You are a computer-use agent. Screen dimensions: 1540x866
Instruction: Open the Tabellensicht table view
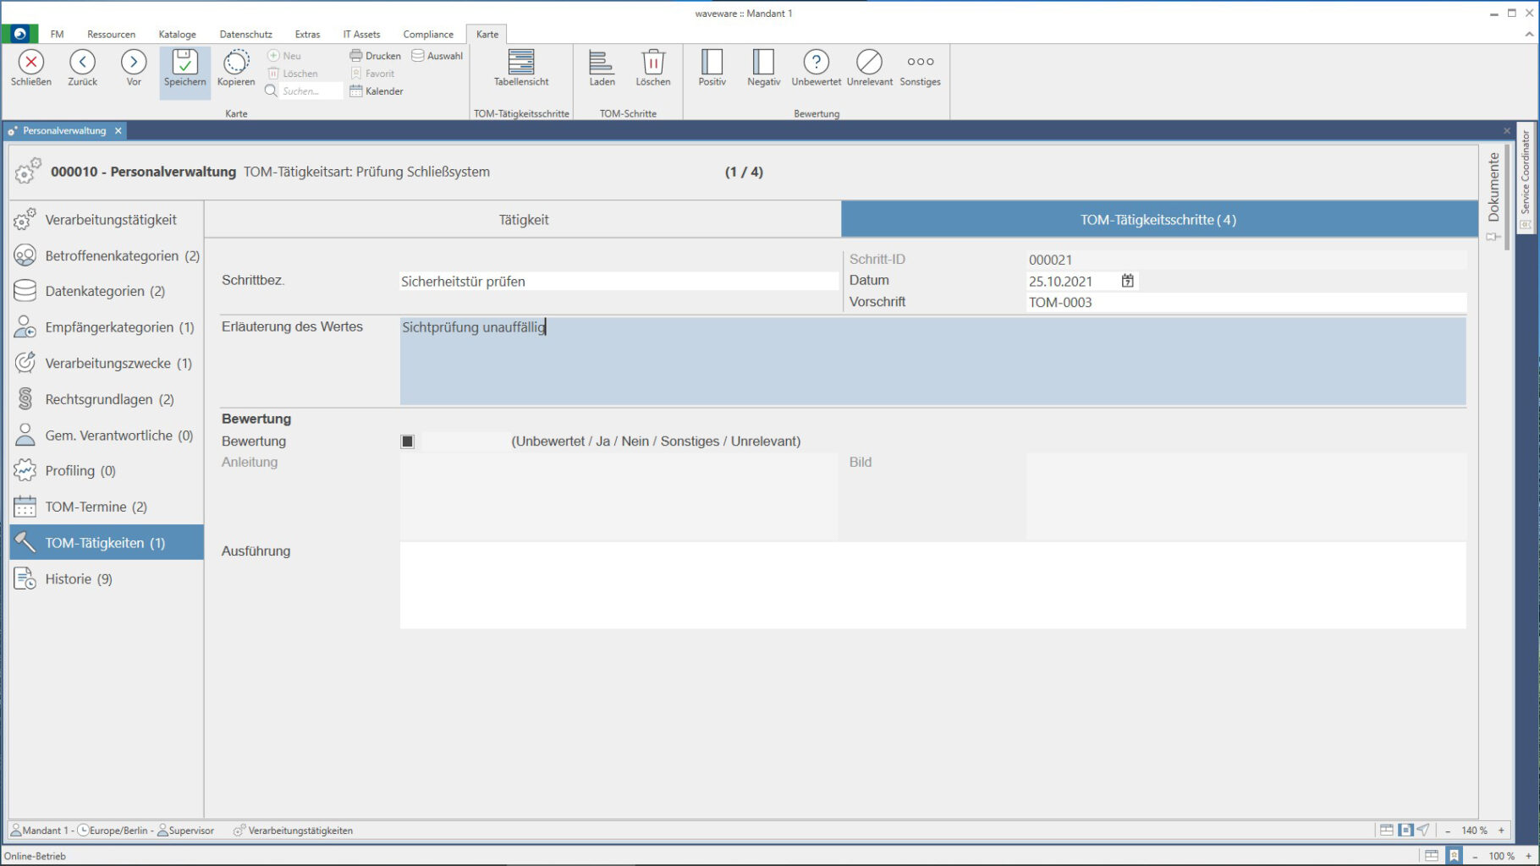coord(521,68)
